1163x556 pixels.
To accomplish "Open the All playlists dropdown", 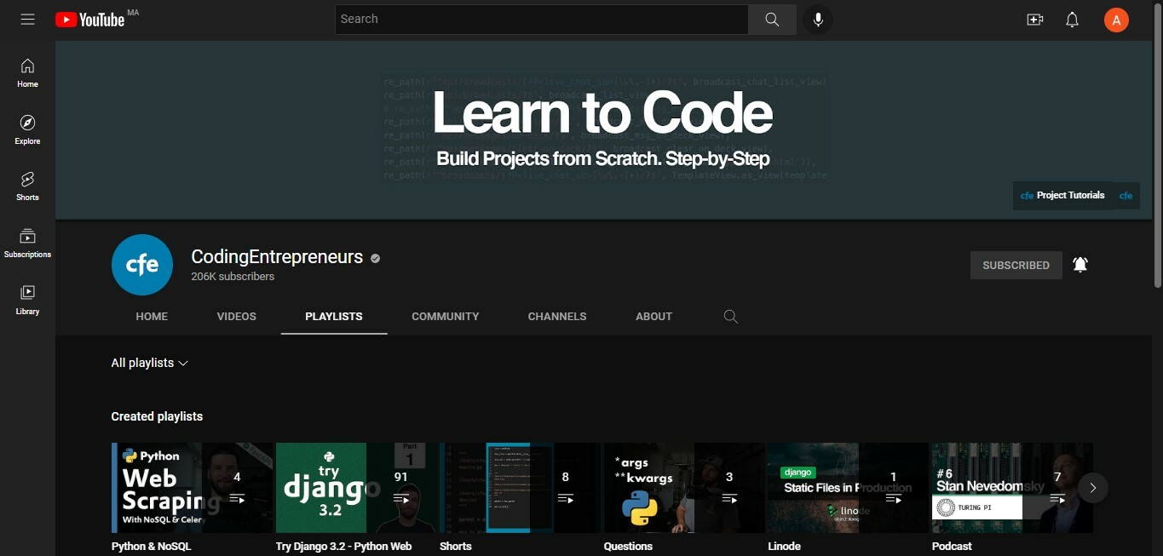I will click(x=149, y=363).
